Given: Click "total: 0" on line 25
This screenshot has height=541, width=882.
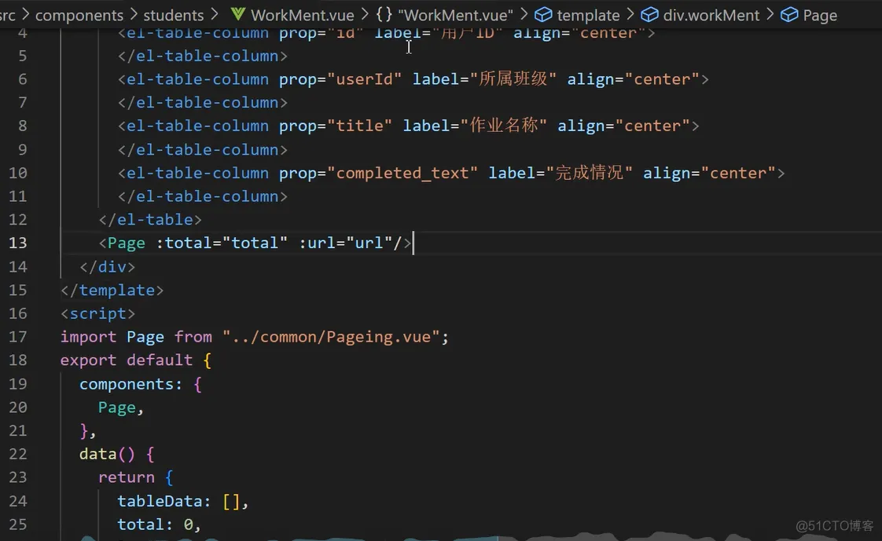Looking at the screenshot, I should click(155, 525).
